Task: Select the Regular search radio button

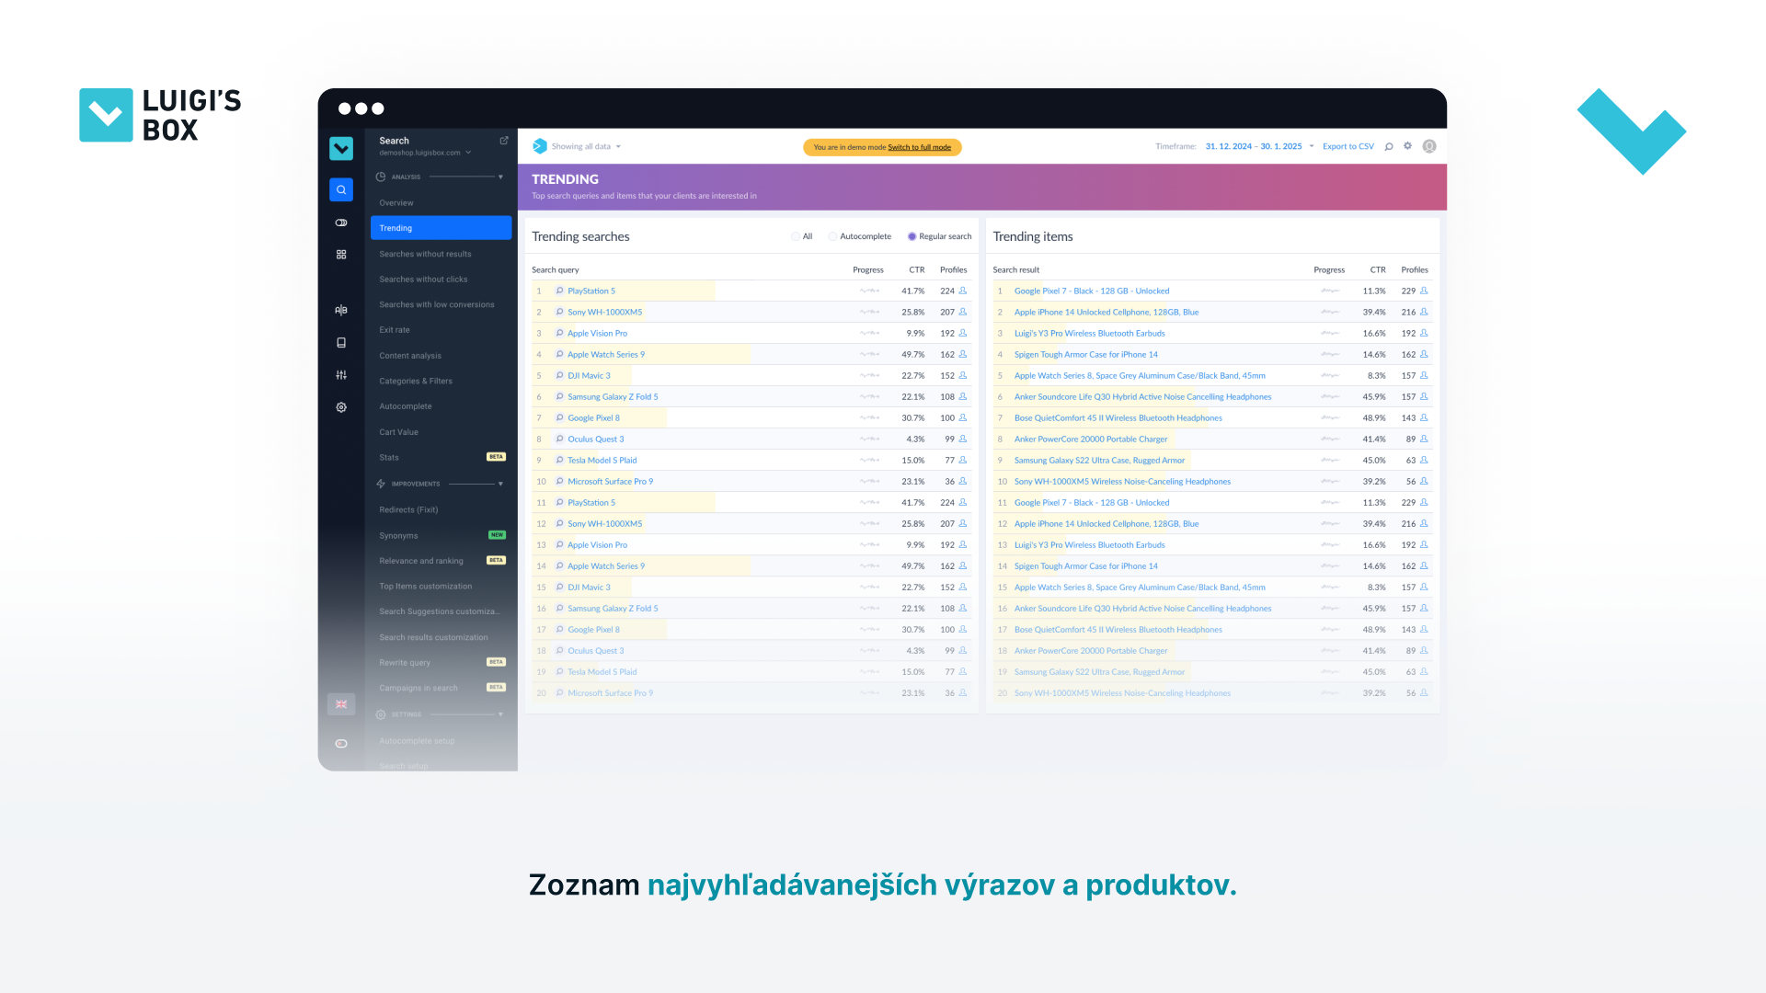Action: [912, 236]
